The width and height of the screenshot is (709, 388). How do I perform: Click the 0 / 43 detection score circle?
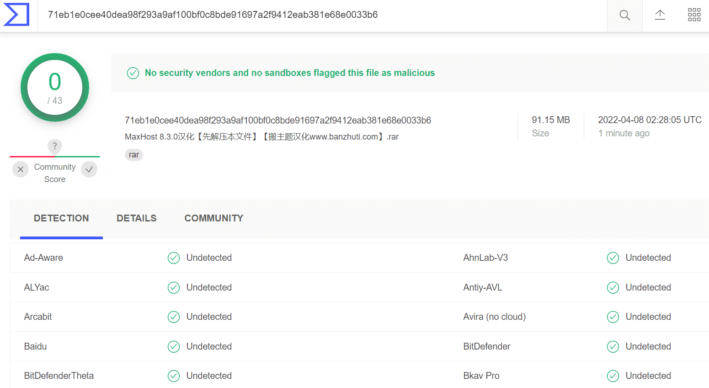tap(55, 87)
